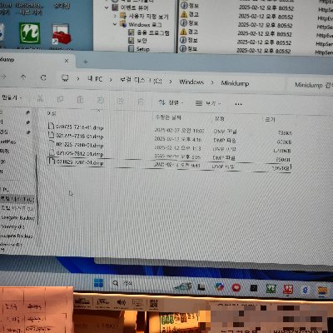Click the Copy icon in Explorer toolbar

click(60, 99)
